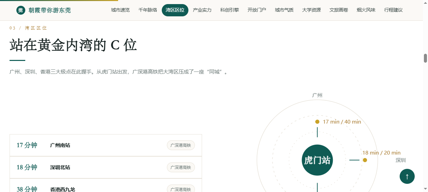
Task: Select the 广州南站 station name
Action: 60,145
